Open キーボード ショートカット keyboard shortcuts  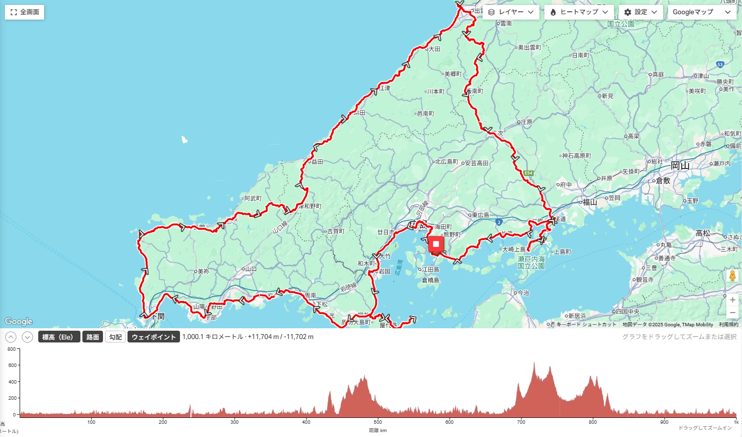586,324
